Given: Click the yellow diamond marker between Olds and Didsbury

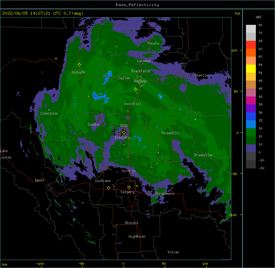Looking at the screenshot, I should coord(124,132).
